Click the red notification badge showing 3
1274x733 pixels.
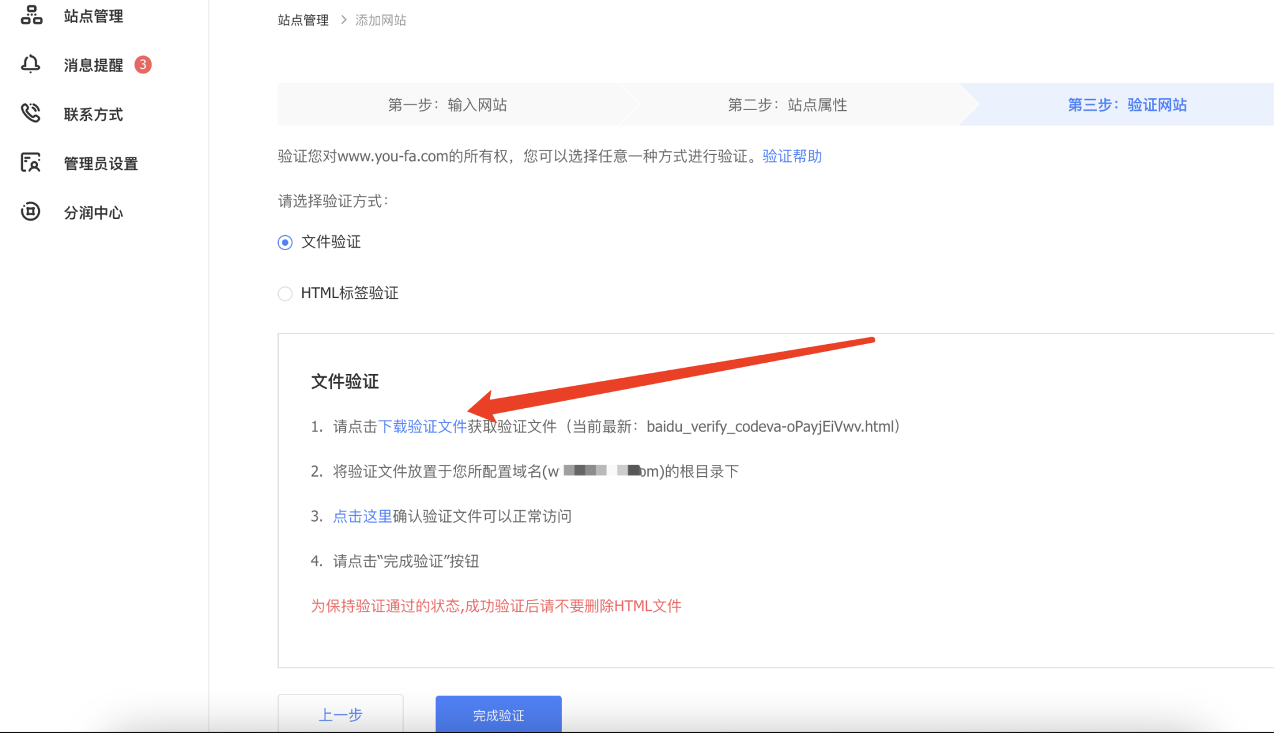(143, 65)
